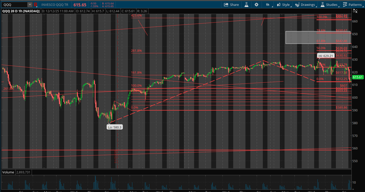
Task: Click the flask Edit Studies icon next to Share
Action: click(x=246, y=5)
